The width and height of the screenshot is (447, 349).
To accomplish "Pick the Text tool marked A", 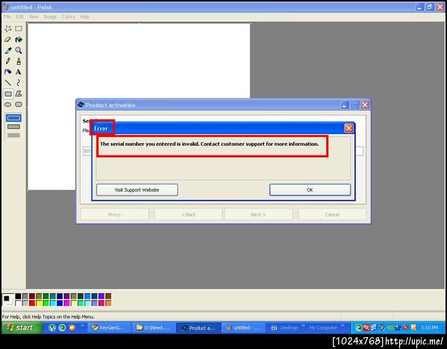I will [19, 71].
